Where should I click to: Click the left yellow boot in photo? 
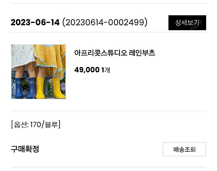pyautogui.click(x=40, y=88)
